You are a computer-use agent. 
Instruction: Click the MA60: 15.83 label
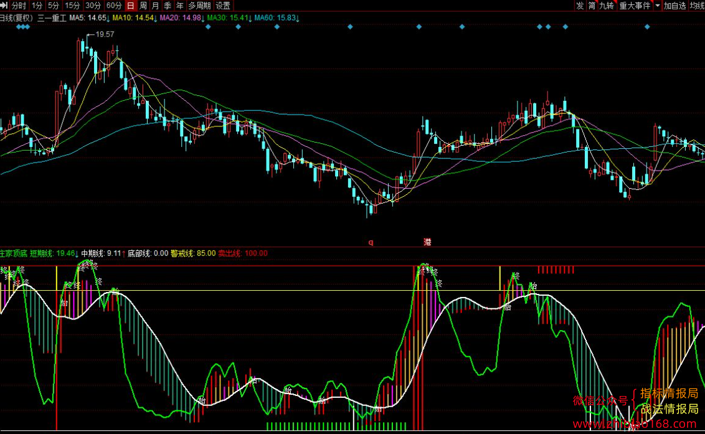click(x=276, y=18)
